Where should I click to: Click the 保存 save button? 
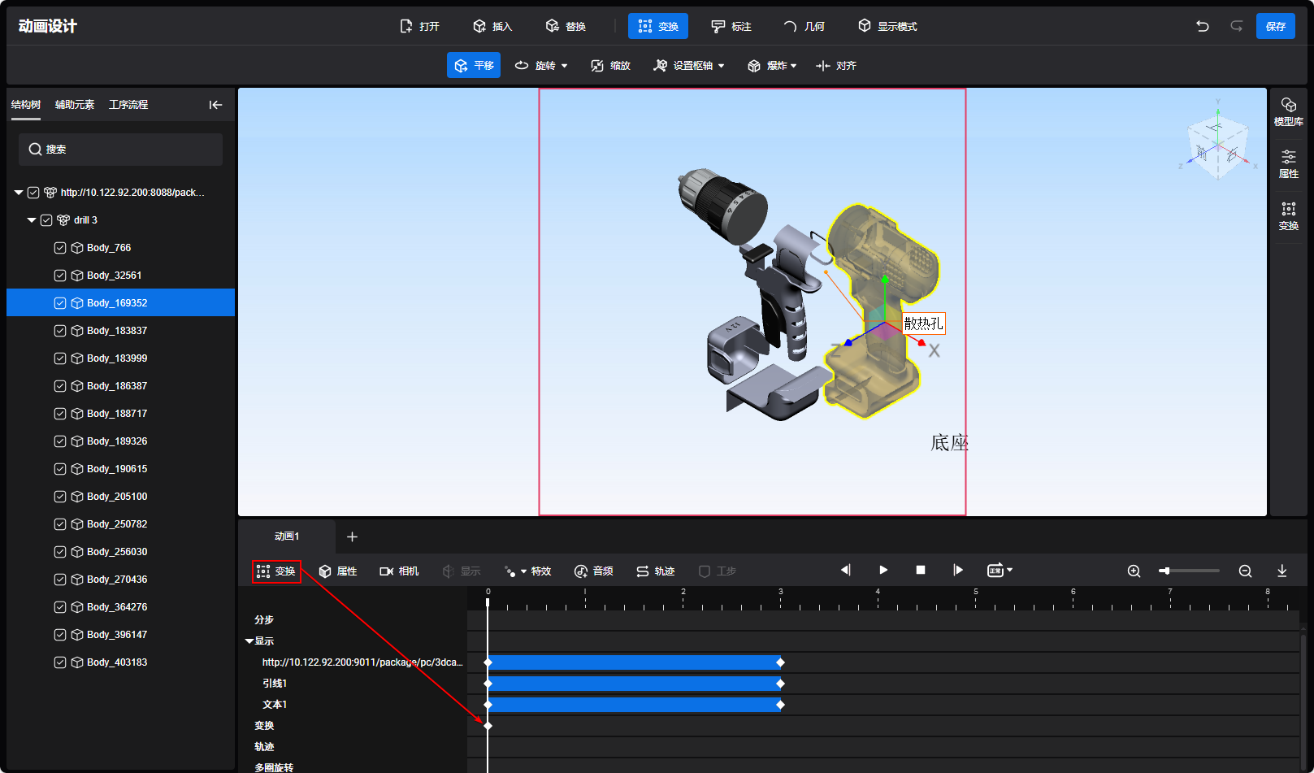(1275, 26)
